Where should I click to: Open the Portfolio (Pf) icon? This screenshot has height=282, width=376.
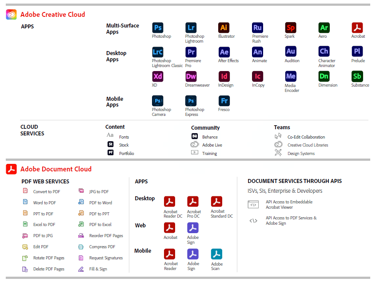pos(111,152)
